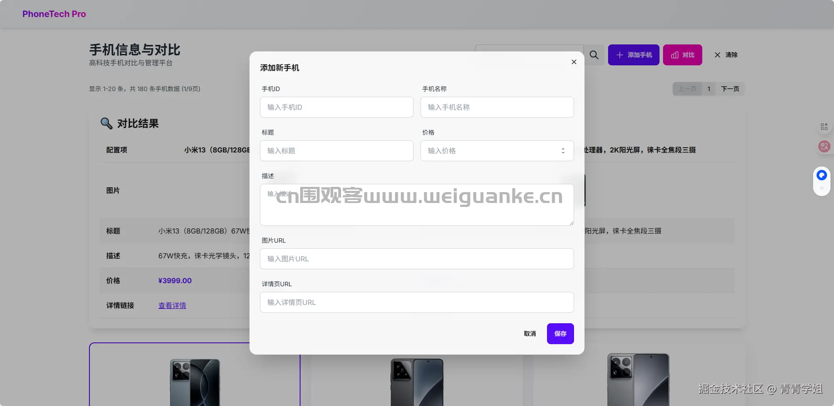Viewport: 834px width, 406px height.
Task: Click the chart icon in 对比 button
Action: [675, 55]
